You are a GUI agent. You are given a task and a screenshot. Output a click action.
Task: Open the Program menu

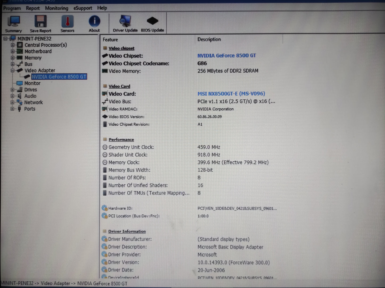[12, 8]
